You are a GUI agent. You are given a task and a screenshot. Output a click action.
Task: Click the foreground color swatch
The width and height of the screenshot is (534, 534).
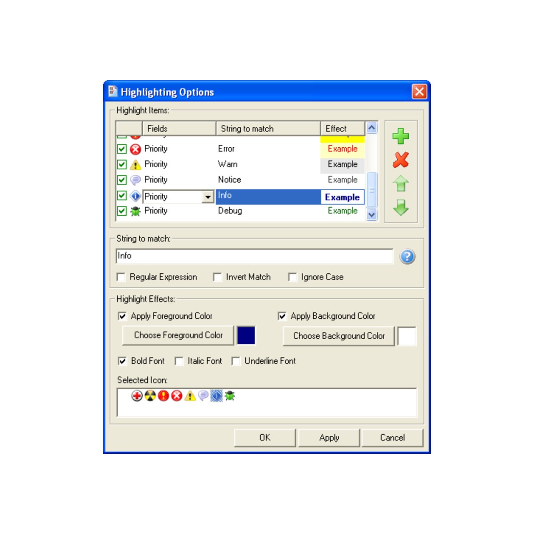pyautogui.click(x=246, y=335)
